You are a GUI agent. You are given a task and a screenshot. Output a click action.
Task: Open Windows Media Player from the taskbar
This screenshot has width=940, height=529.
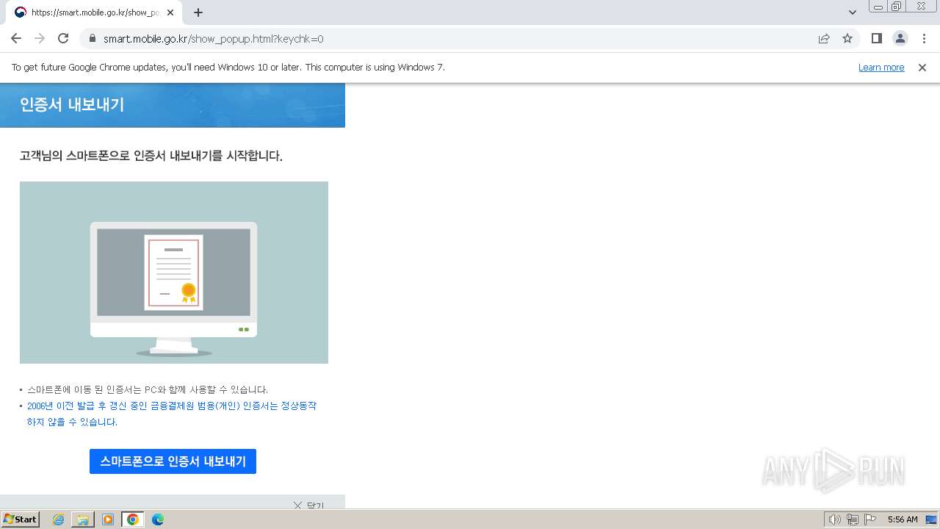[x=108, y=519]
